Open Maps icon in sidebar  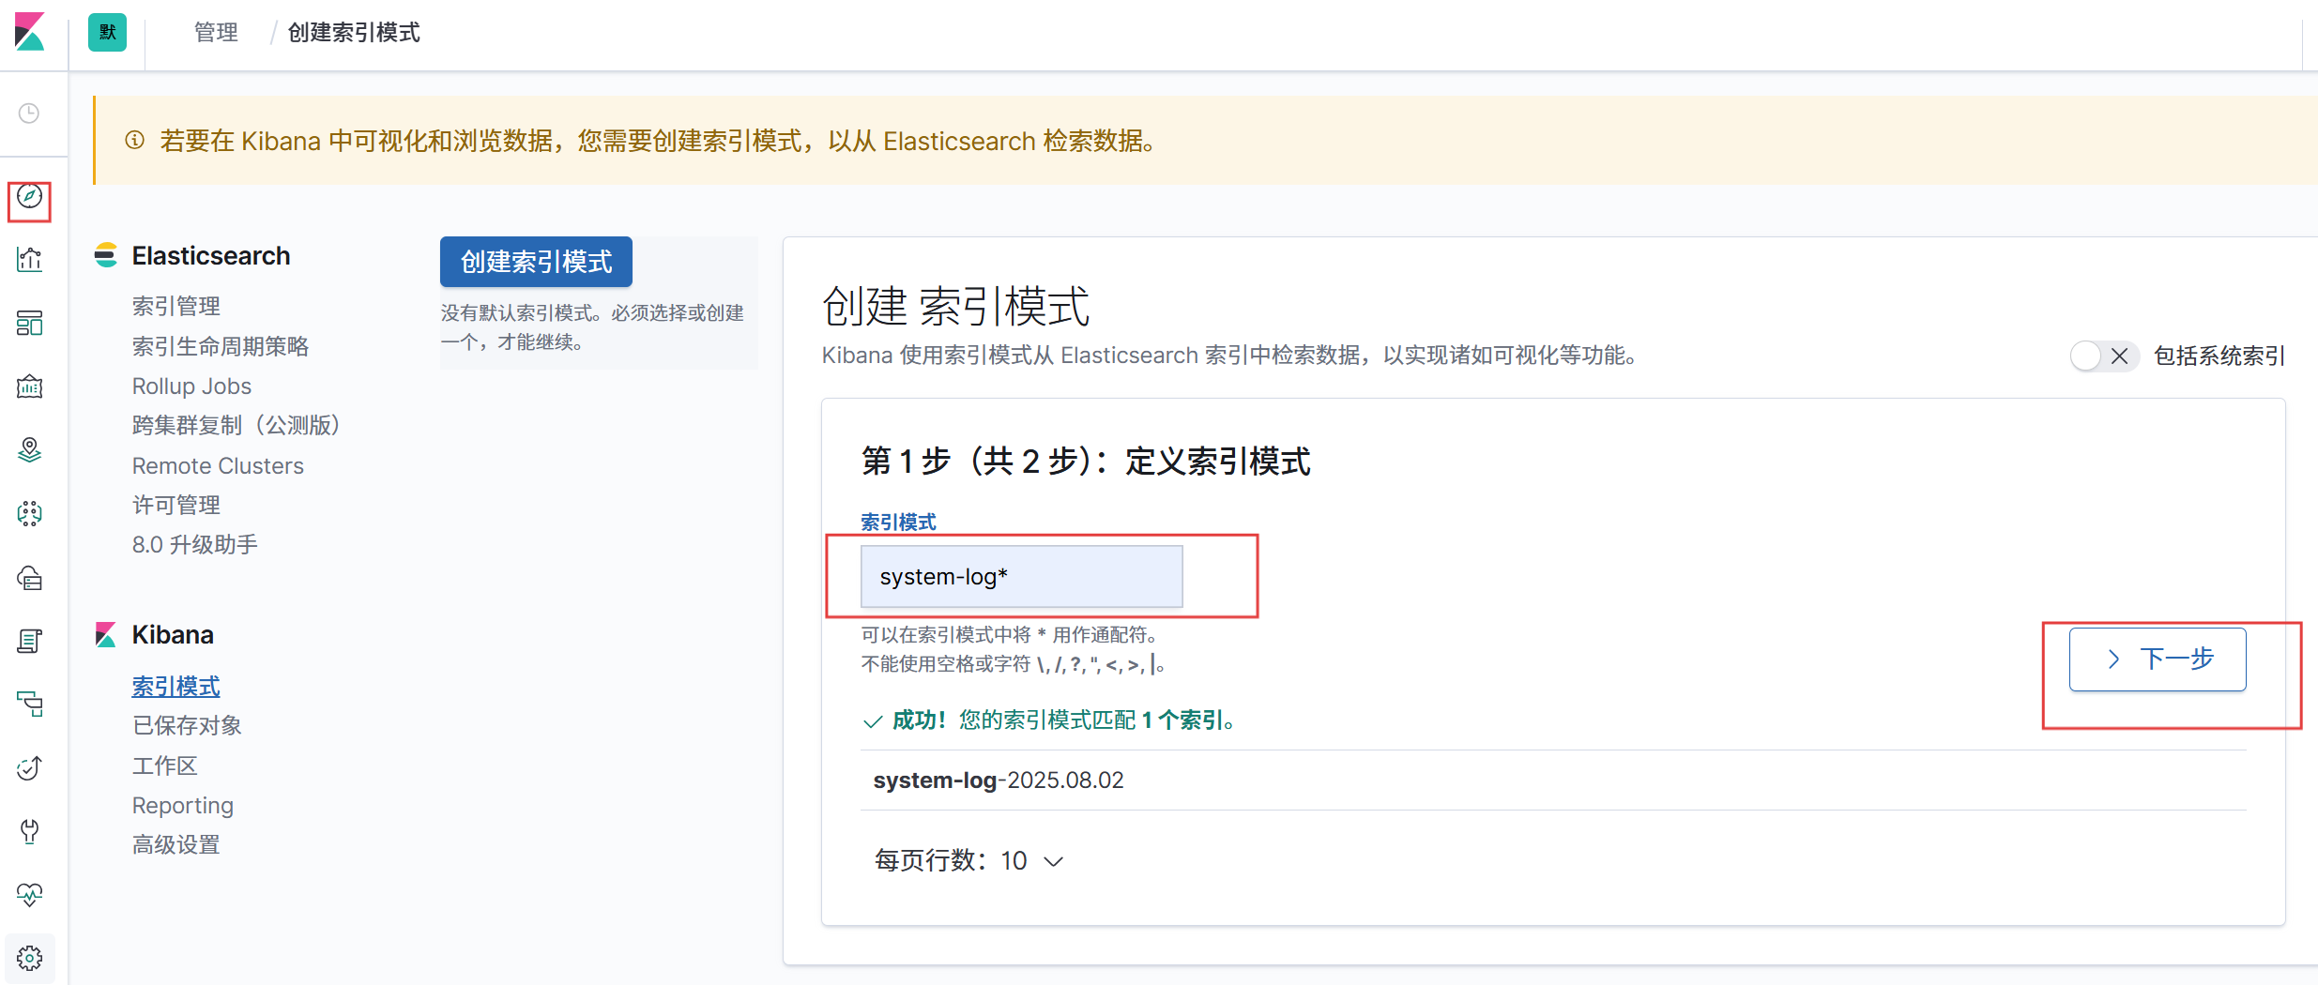30,450
